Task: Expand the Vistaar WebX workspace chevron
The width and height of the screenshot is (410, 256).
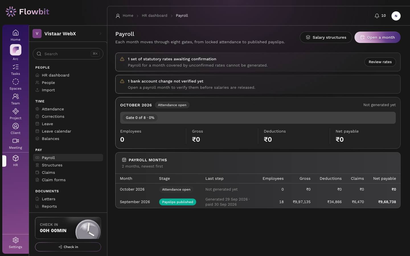Action: coord(101,34)
